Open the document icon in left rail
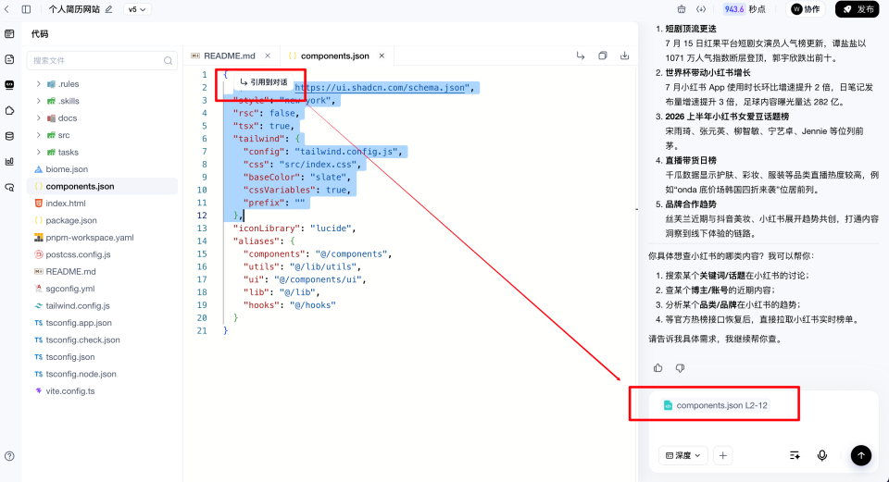 pyautogui.click(x=9, y=59)
